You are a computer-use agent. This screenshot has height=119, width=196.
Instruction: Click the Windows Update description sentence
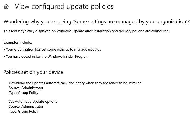[87, 31]
